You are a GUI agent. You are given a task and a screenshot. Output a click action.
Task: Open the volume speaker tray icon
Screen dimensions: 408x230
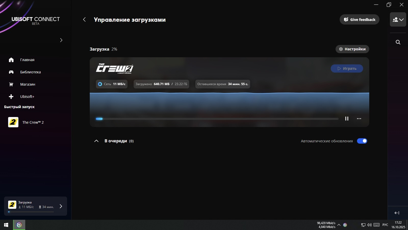(x=369, y=225)
